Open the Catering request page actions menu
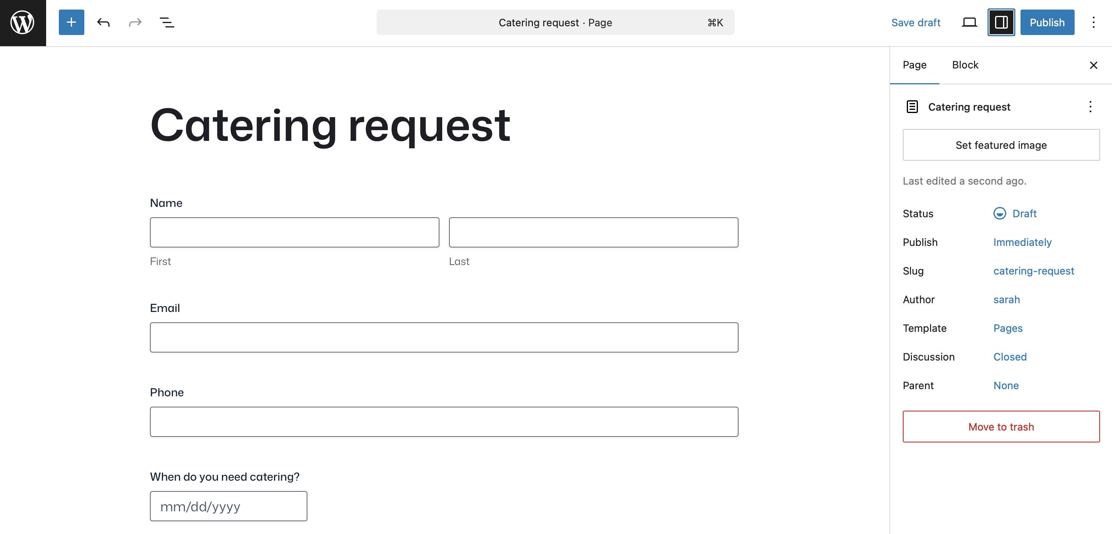 click(x=1091, y=107)
